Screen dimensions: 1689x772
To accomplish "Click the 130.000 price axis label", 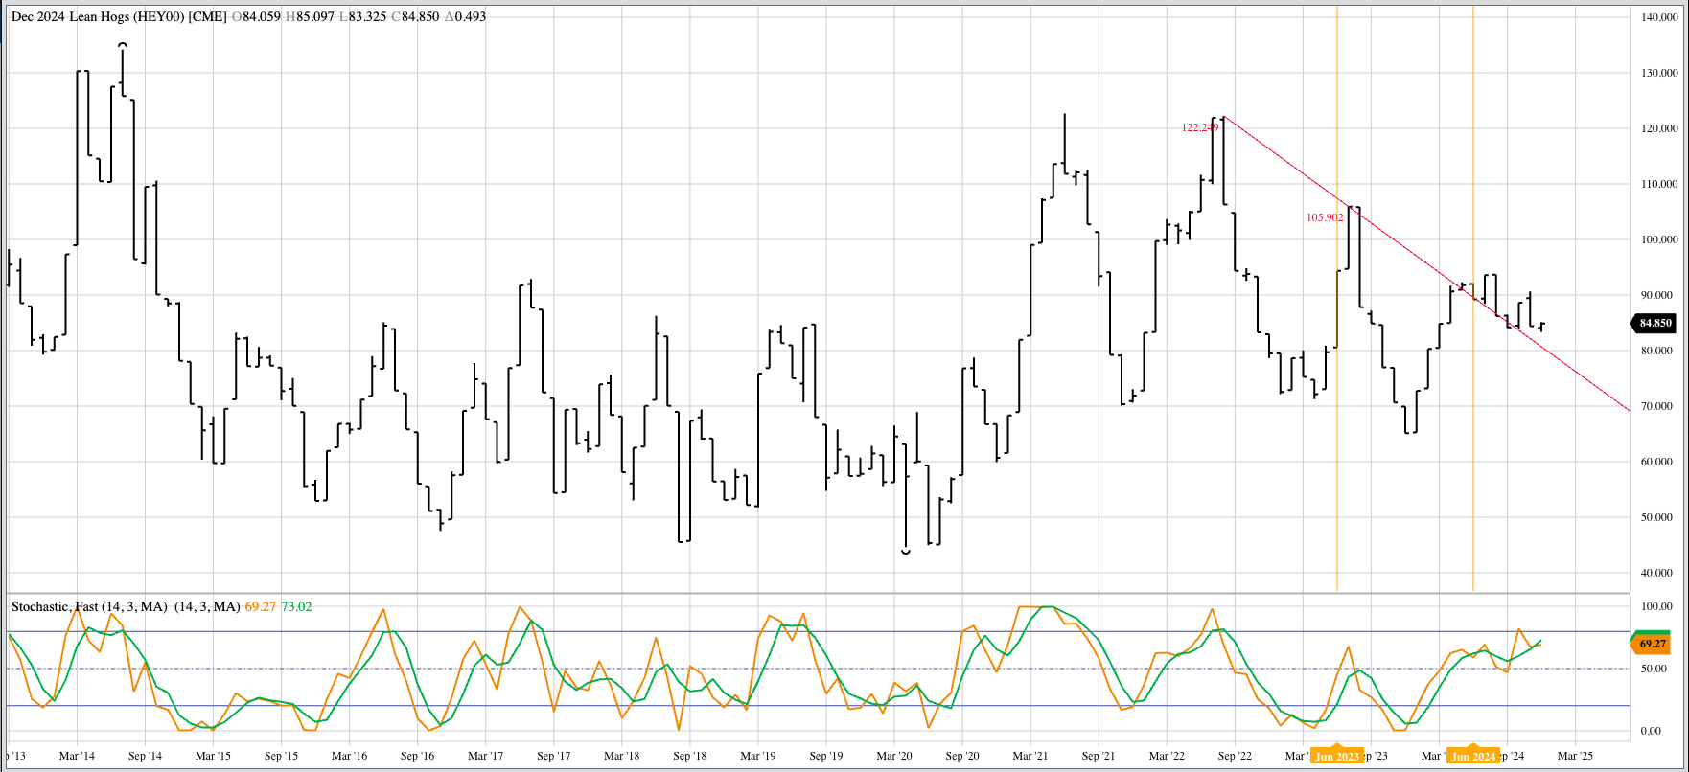I will click(x=1658, y=73).
